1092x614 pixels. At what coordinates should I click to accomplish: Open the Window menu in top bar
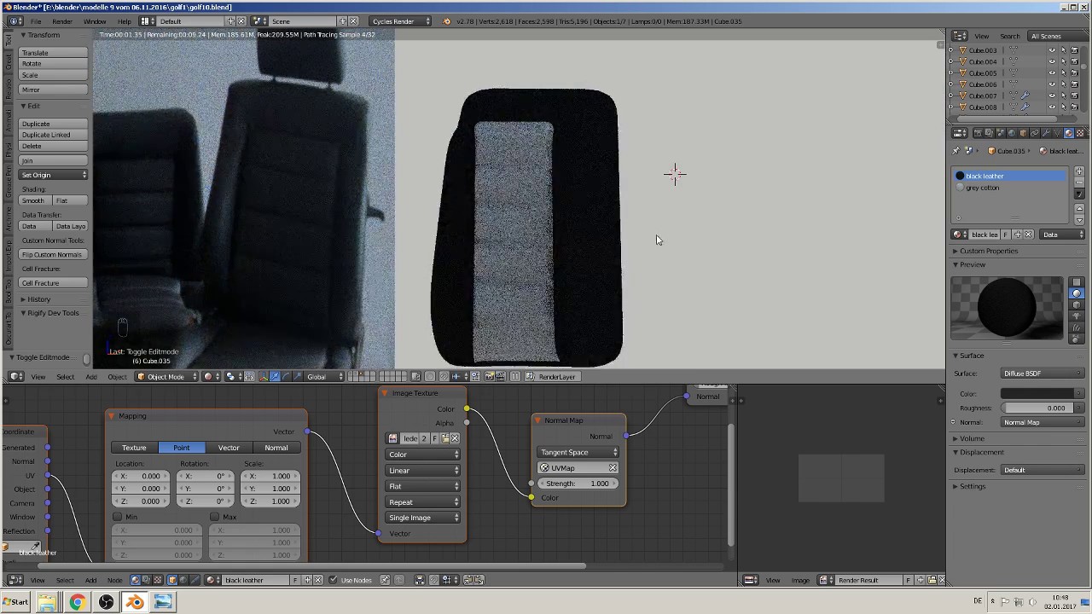click(x=95, y=20)
